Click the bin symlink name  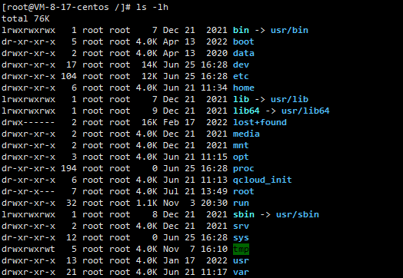[241, 30]
